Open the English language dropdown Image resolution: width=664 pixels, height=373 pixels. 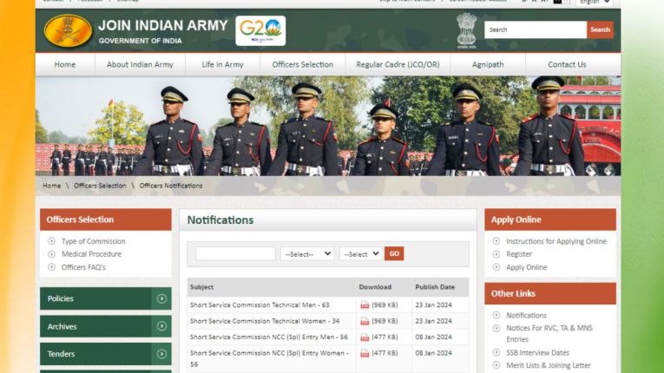pyautogui.click(x=594, y=2)
